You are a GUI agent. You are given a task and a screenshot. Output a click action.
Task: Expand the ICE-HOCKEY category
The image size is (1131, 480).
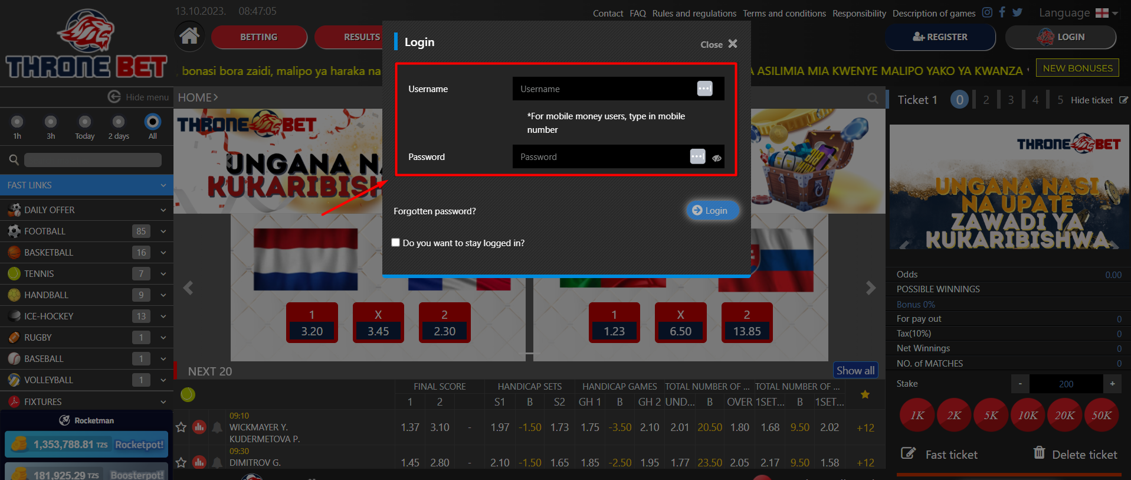(x=86, y=316)
